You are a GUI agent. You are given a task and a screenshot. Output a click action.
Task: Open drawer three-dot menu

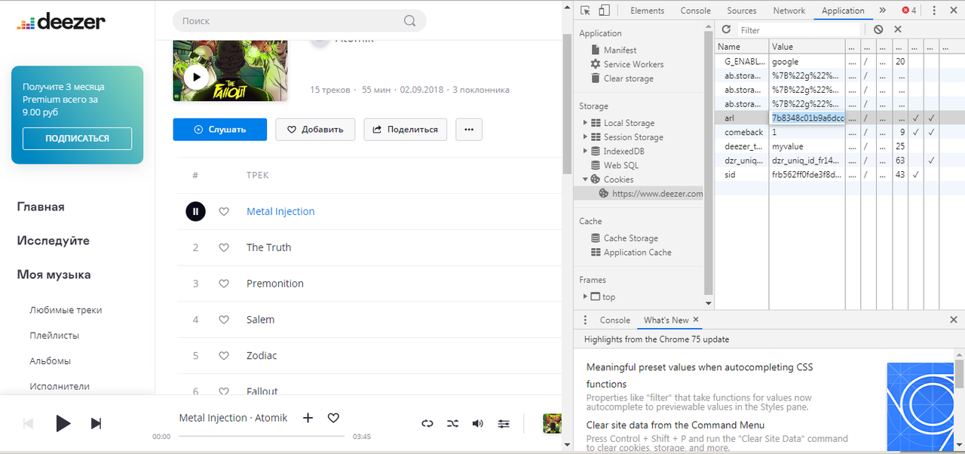tap(584, 320)
